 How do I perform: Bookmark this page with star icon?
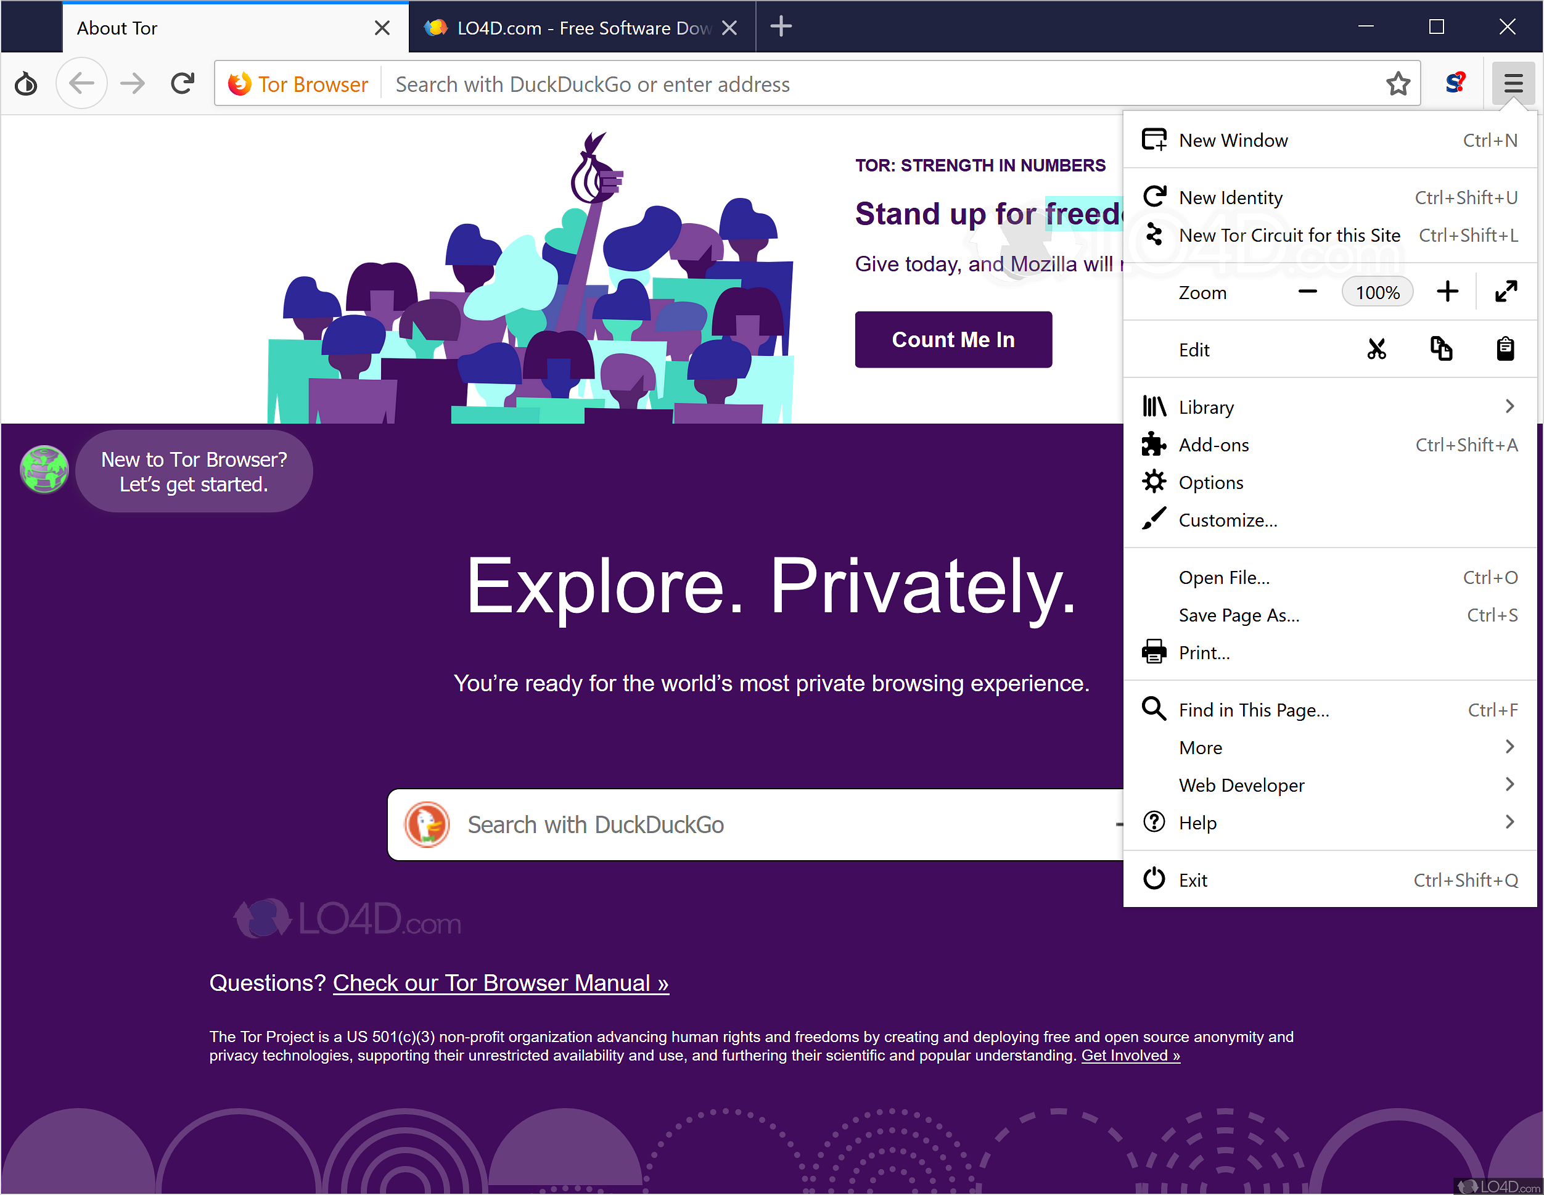pos(1398,83)
